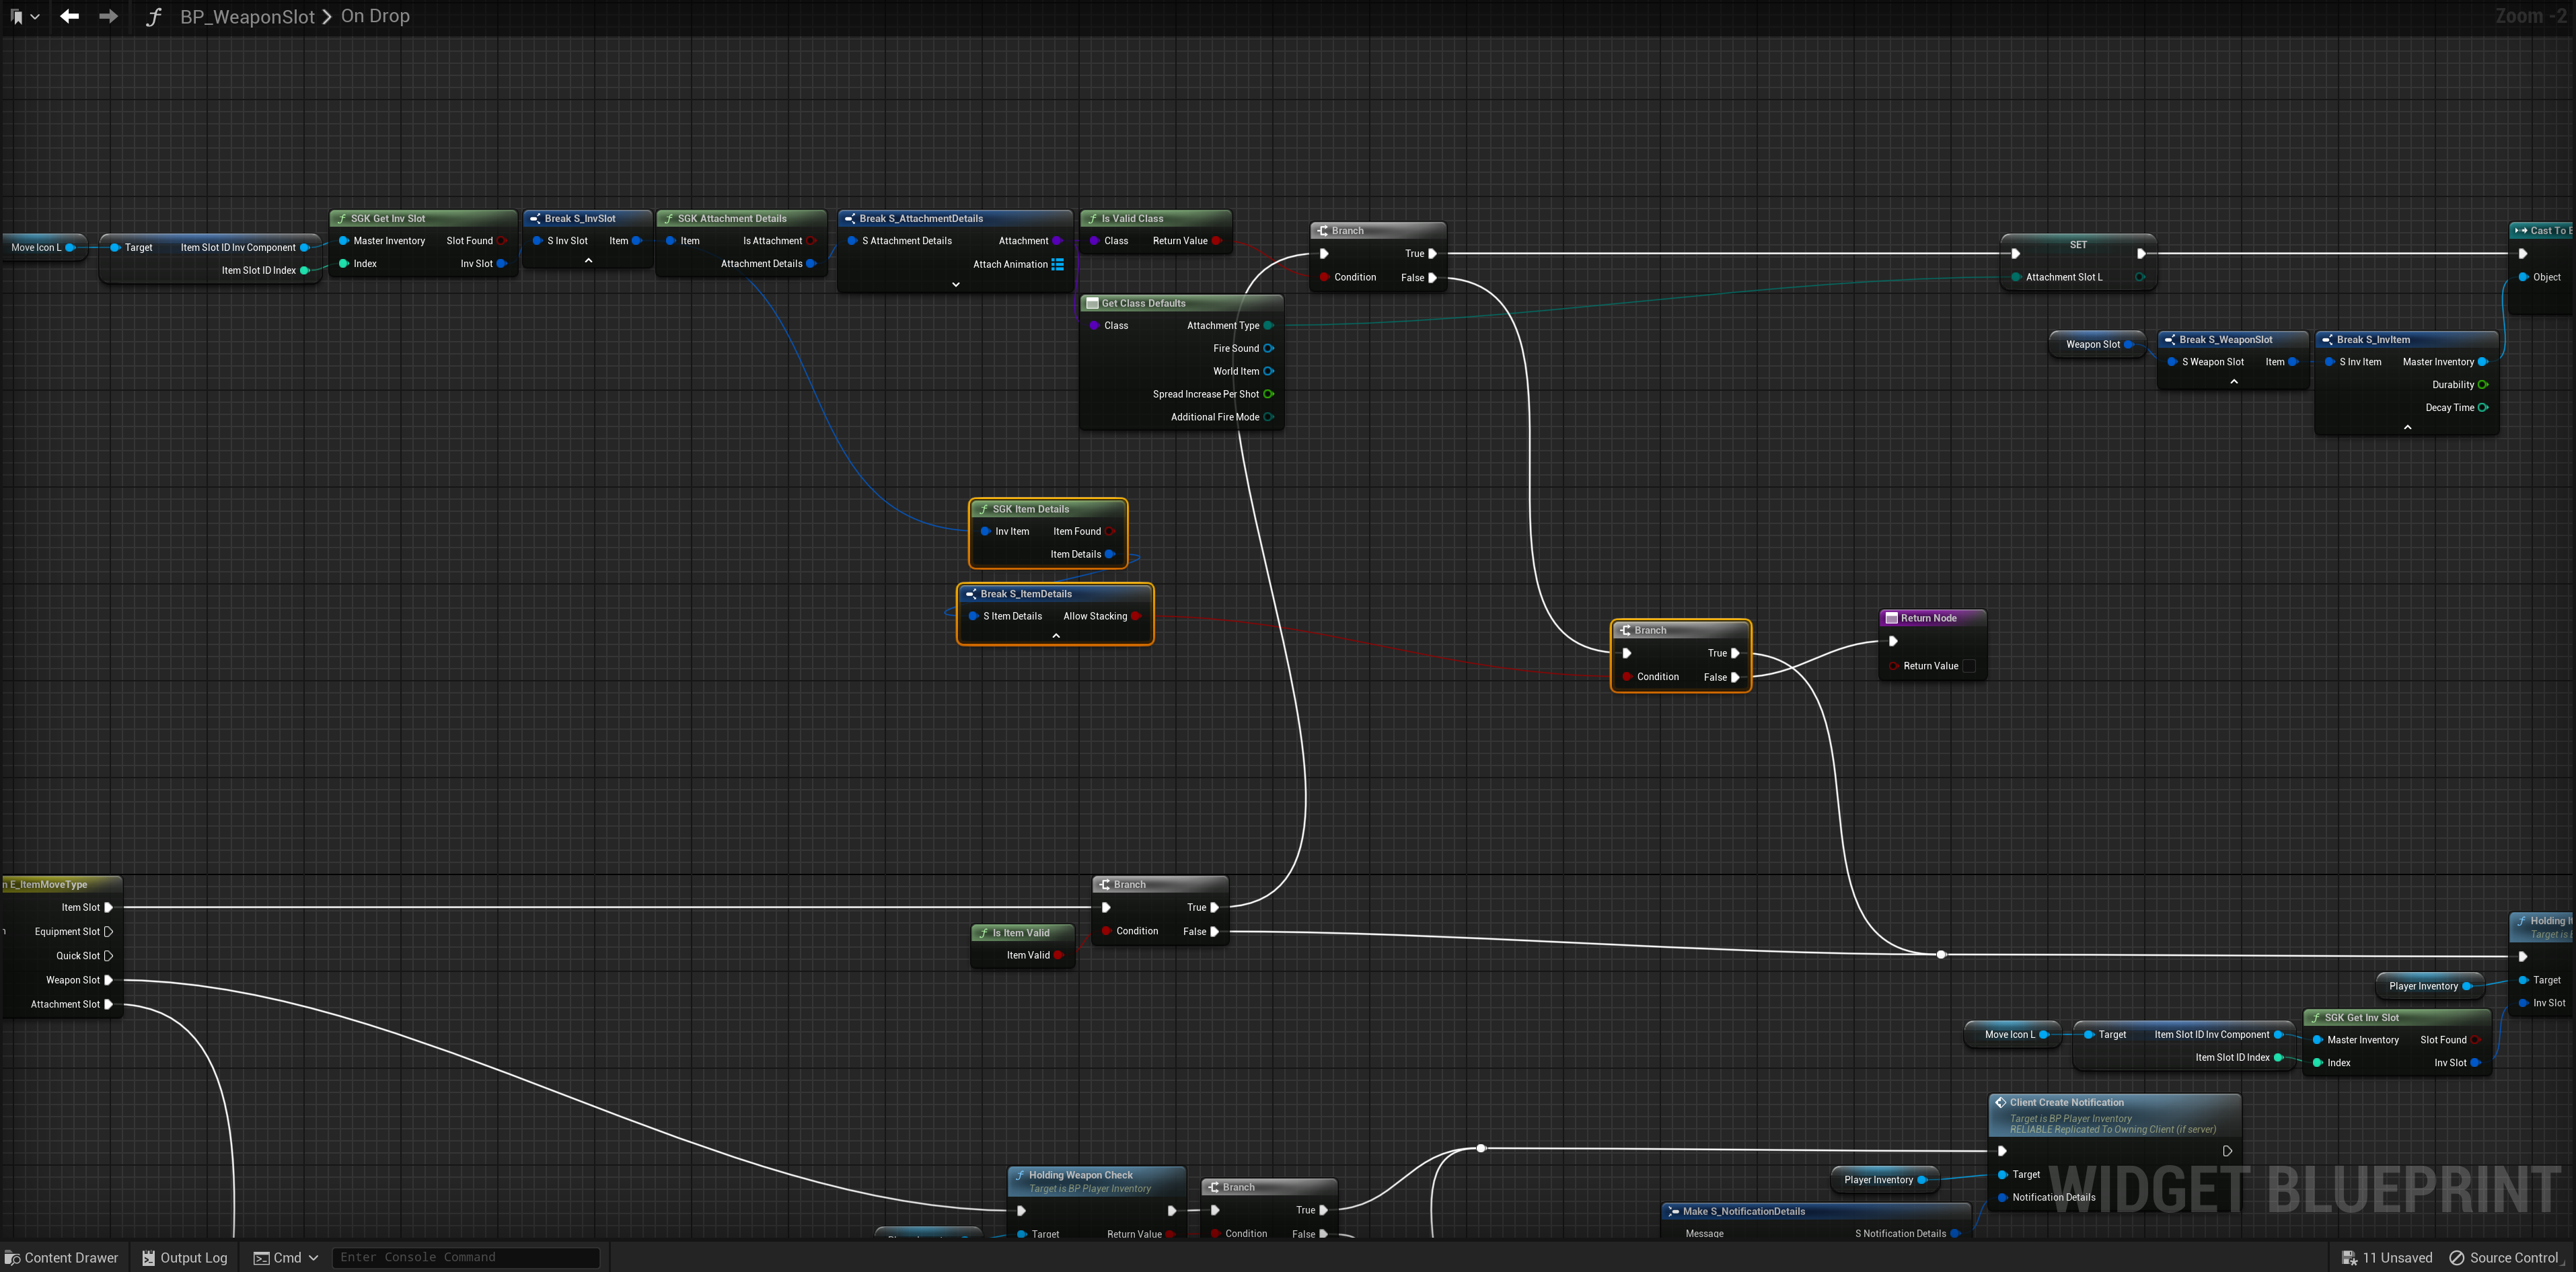The height and width of the screenshot is (1272, 2576).
Task: Click the console command input field
Action: coord(465,1257)
